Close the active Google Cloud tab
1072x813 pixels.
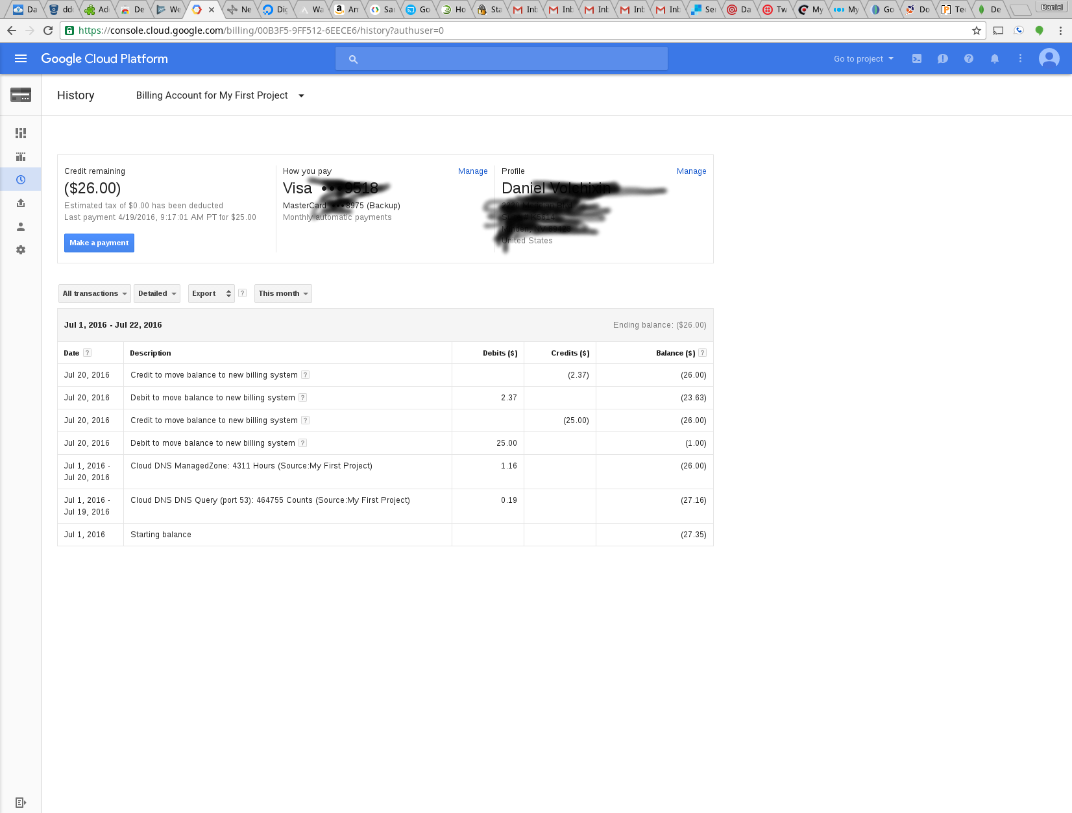pyautogui.click(x=212, y=10)
